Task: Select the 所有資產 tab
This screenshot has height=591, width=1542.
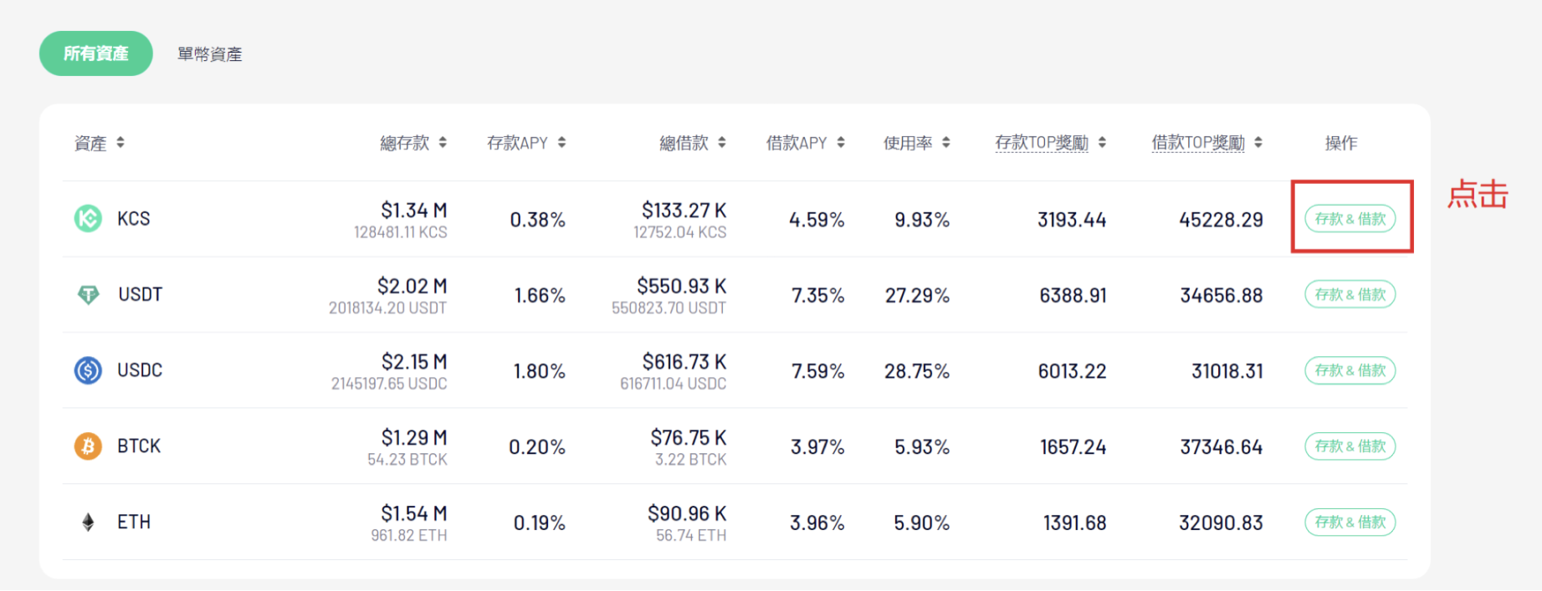Action: click(x=96, y=53)
